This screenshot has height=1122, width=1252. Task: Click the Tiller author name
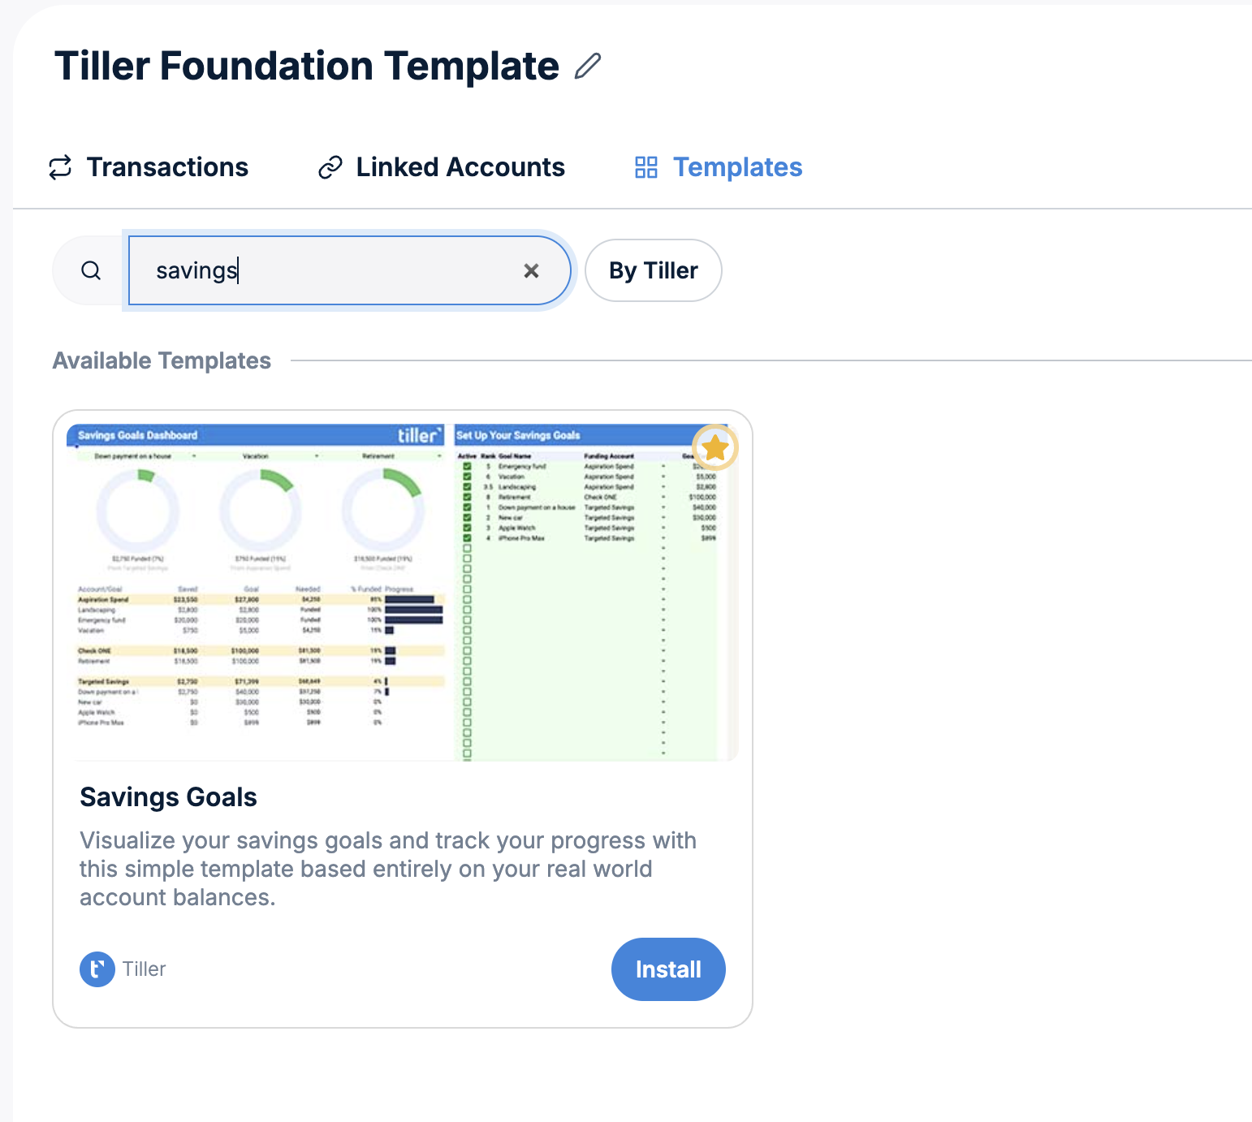pos(145,969)
